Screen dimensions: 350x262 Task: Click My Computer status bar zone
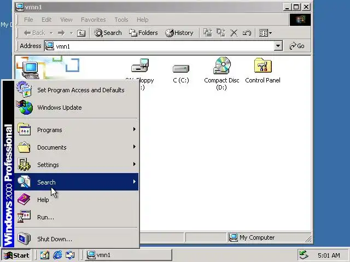[x=269, y=237]
